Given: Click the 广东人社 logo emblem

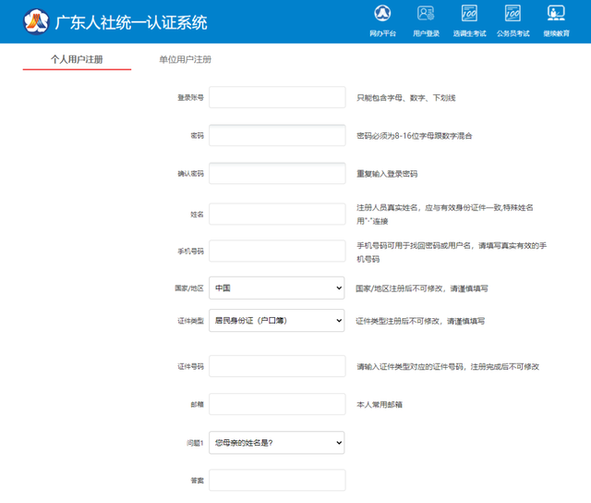Looking at the screenshot, I should 36,21.
